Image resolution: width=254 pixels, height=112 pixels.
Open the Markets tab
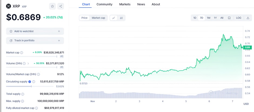click(x=125, y=4)
